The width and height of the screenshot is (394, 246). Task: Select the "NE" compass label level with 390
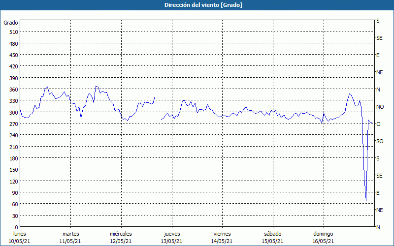[x=379, y=72]
